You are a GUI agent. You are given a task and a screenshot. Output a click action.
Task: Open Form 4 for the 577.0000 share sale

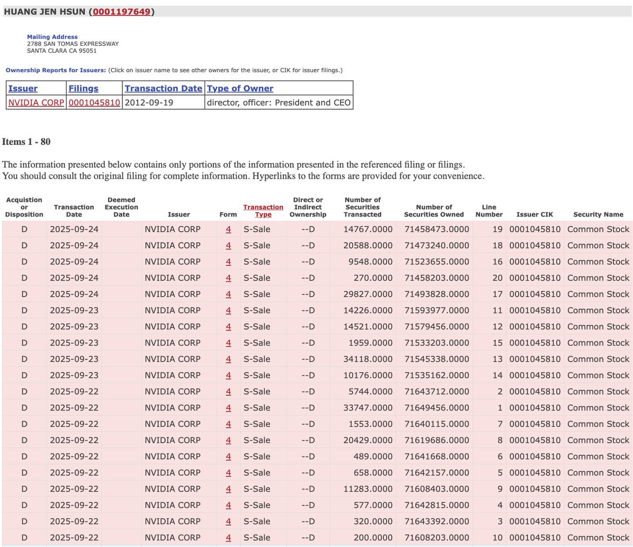[228, 505]
